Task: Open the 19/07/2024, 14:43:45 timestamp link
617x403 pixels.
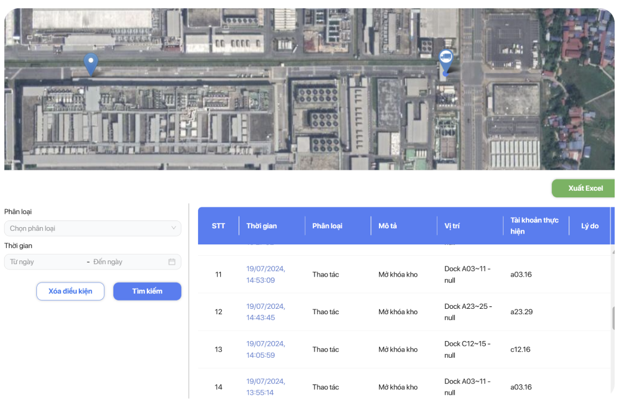Action: point(266,312)
